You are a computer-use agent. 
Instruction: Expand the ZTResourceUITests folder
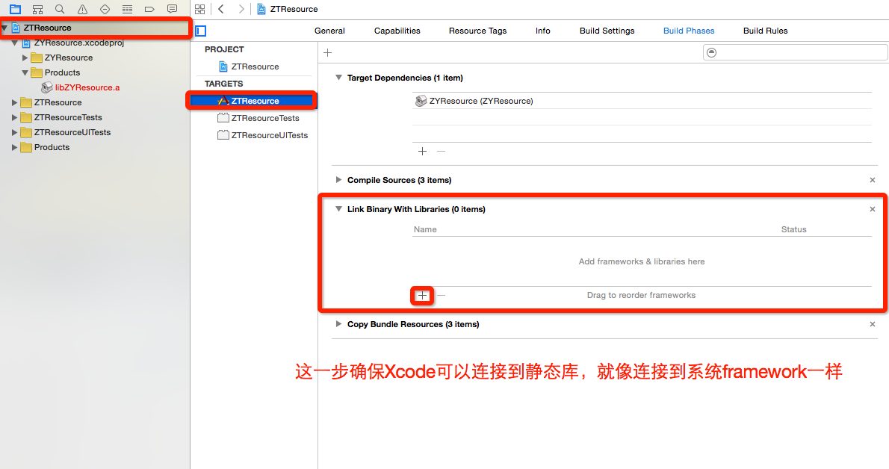[x=15, y=132]
